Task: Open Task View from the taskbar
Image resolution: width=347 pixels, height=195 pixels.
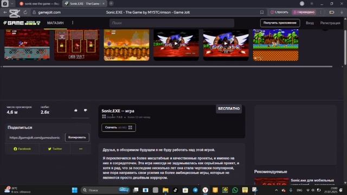Action: point(136,190)
